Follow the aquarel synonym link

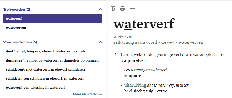tap(135, 76)
